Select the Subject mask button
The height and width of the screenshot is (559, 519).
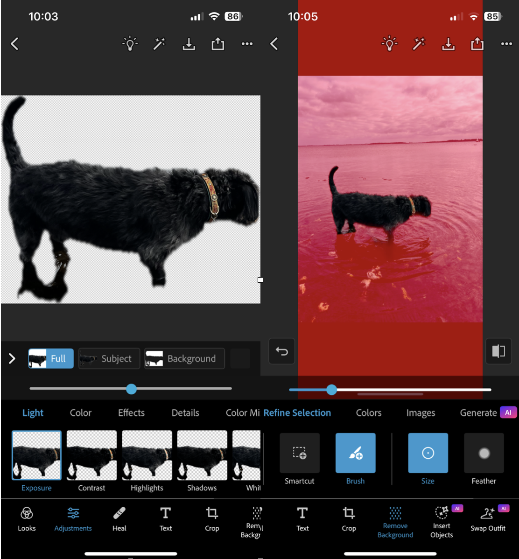pyautogui.click(x=109, y=358)
